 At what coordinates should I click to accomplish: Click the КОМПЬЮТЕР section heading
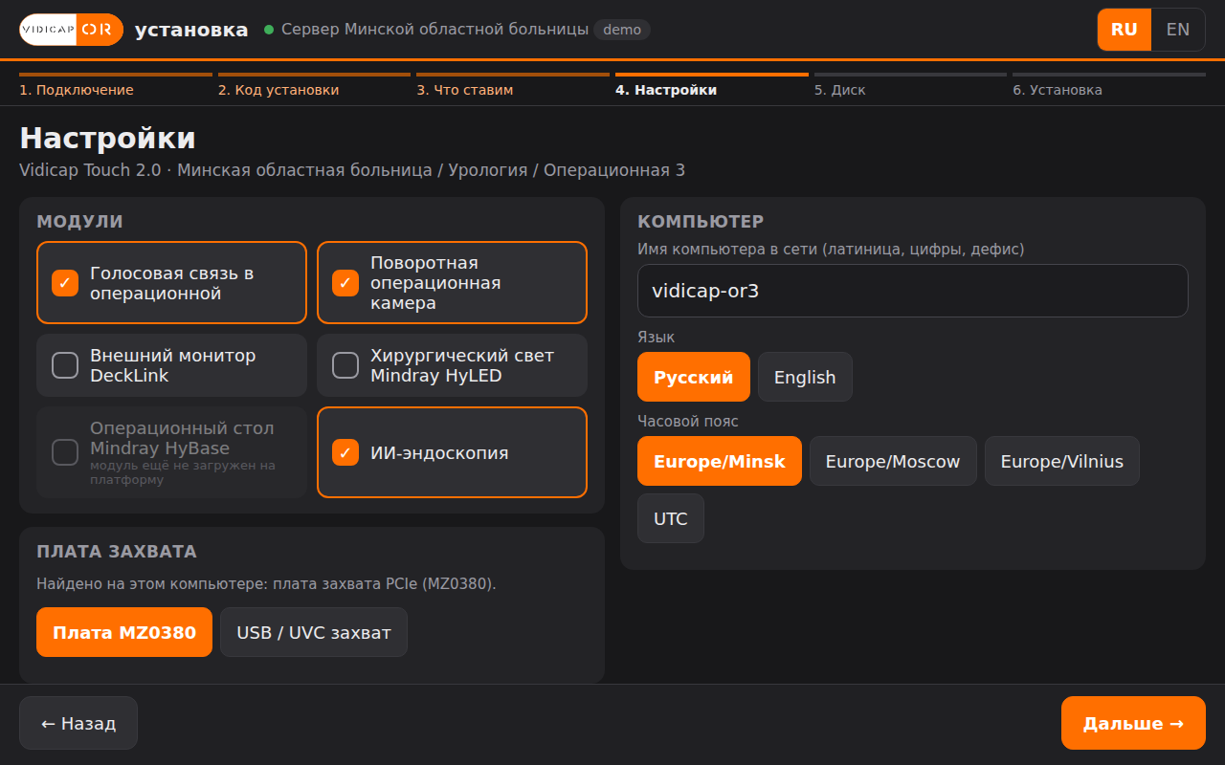pos(701,222)
